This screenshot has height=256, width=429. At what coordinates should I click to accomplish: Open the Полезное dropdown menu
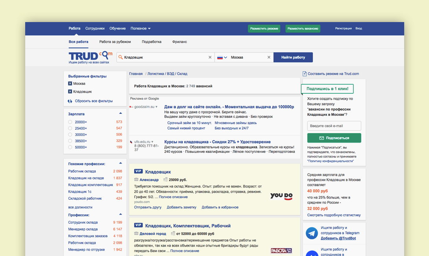pos(141,28)
